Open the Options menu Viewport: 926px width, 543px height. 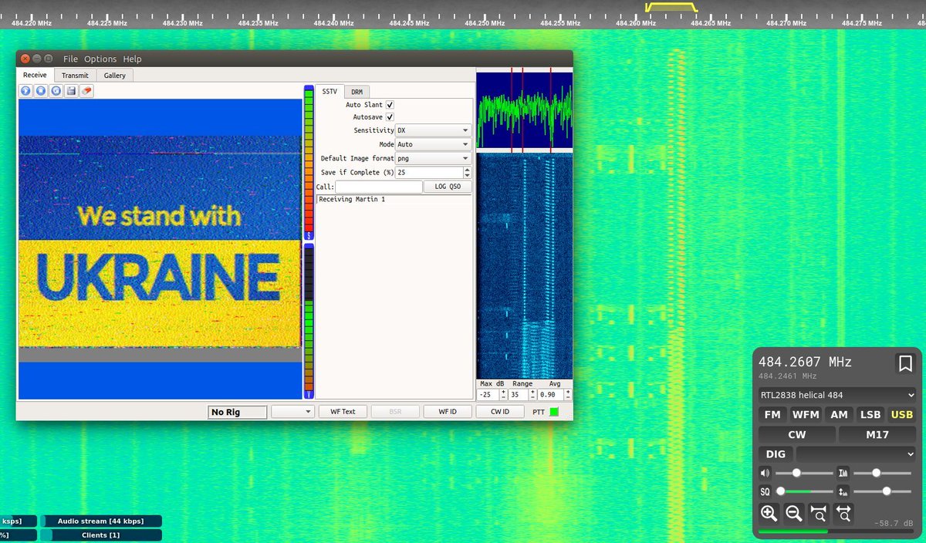[x=100, y=59]
